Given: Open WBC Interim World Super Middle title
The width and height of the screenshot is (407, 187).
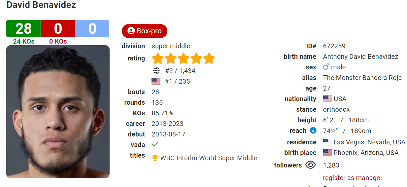Looking at the screenshot, I should (209, 158).
